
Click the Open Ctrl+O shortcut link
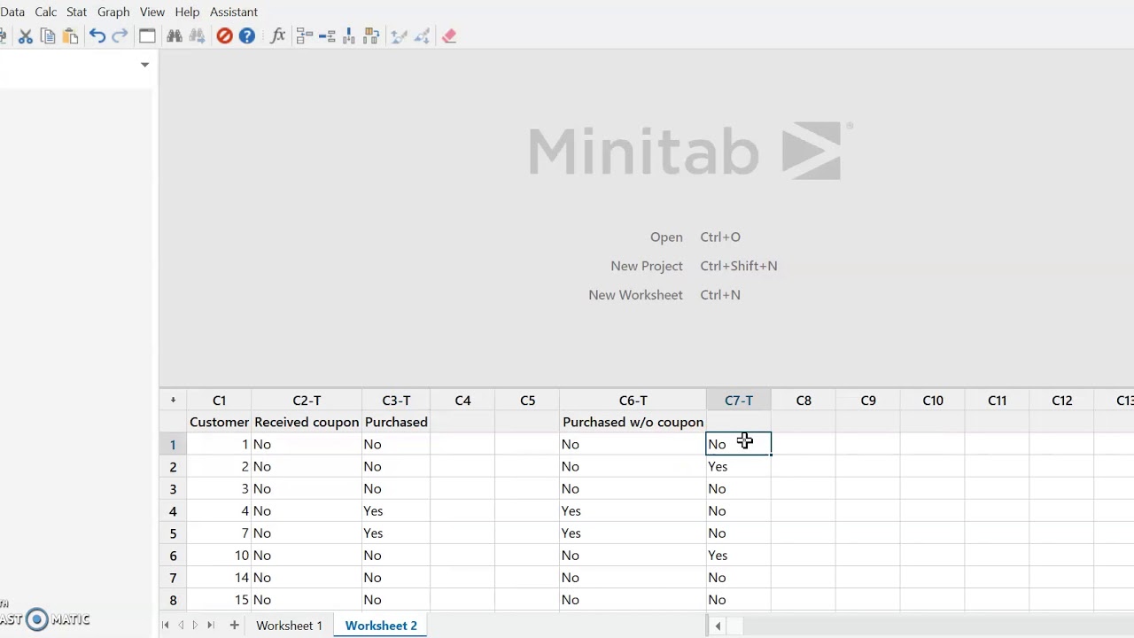(695, 237)
